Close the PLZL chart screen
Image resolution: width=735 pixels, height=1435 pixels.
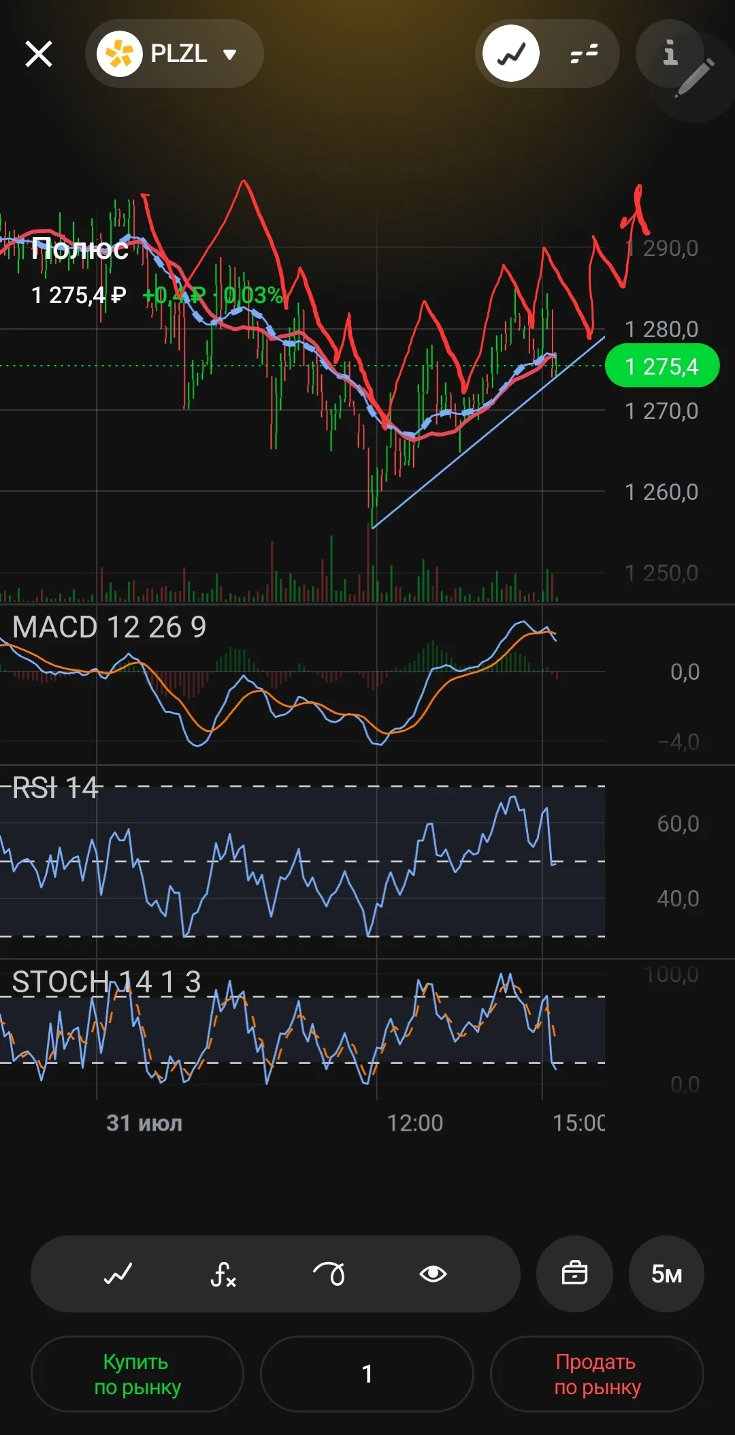(39, 54)
